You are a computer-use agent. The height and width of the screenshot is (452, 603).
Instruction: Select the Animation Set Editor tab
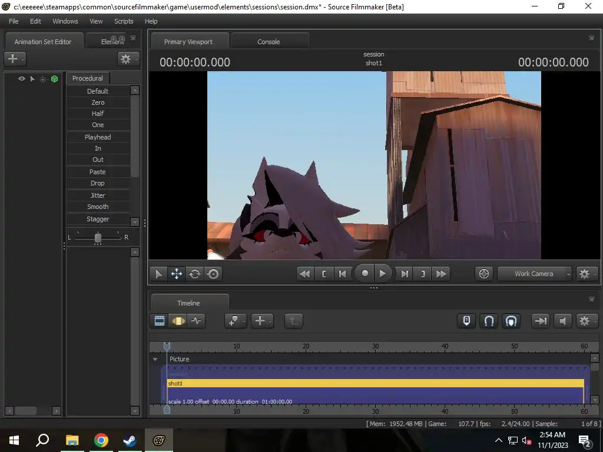(43, 42)
